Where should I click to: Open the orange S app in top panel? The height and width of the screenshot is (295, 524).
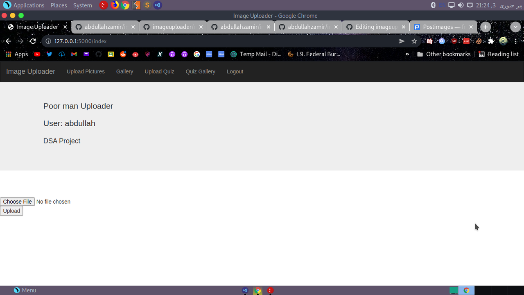[x=147, y=5]
